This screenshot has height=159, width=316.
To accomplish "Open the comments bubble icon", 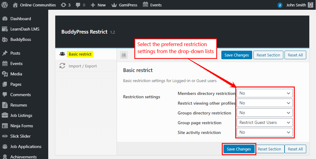I will coord(78,5).
